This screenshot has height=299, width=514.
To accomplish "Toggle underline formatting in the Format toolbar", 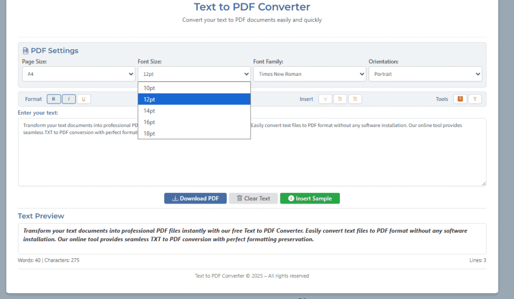I will click(83, 99).
